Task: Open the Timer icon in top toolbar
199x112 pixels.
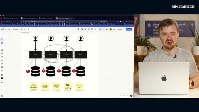Action: (78, 29)
